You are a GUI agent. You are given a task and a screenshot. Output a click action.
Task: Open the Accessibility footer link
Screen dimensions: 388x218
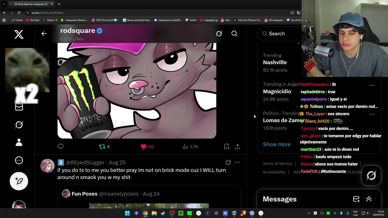point(274,172)
